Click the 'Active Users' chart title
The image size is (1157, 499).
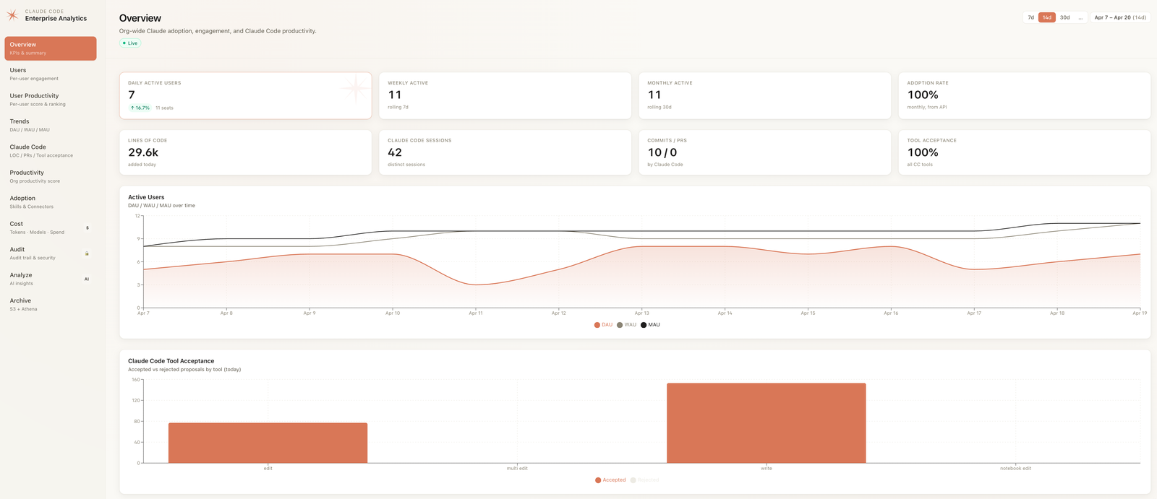click(x=146, y=197)
